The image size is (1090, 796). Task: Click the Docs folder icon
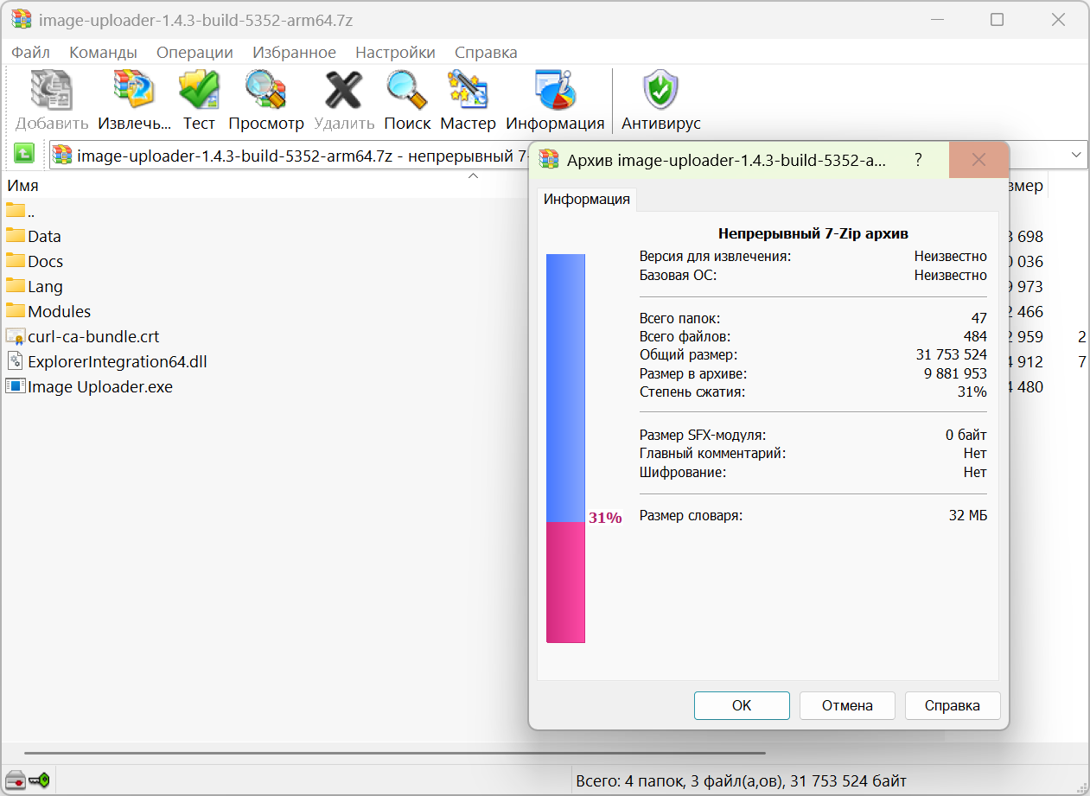click(16, 261)
